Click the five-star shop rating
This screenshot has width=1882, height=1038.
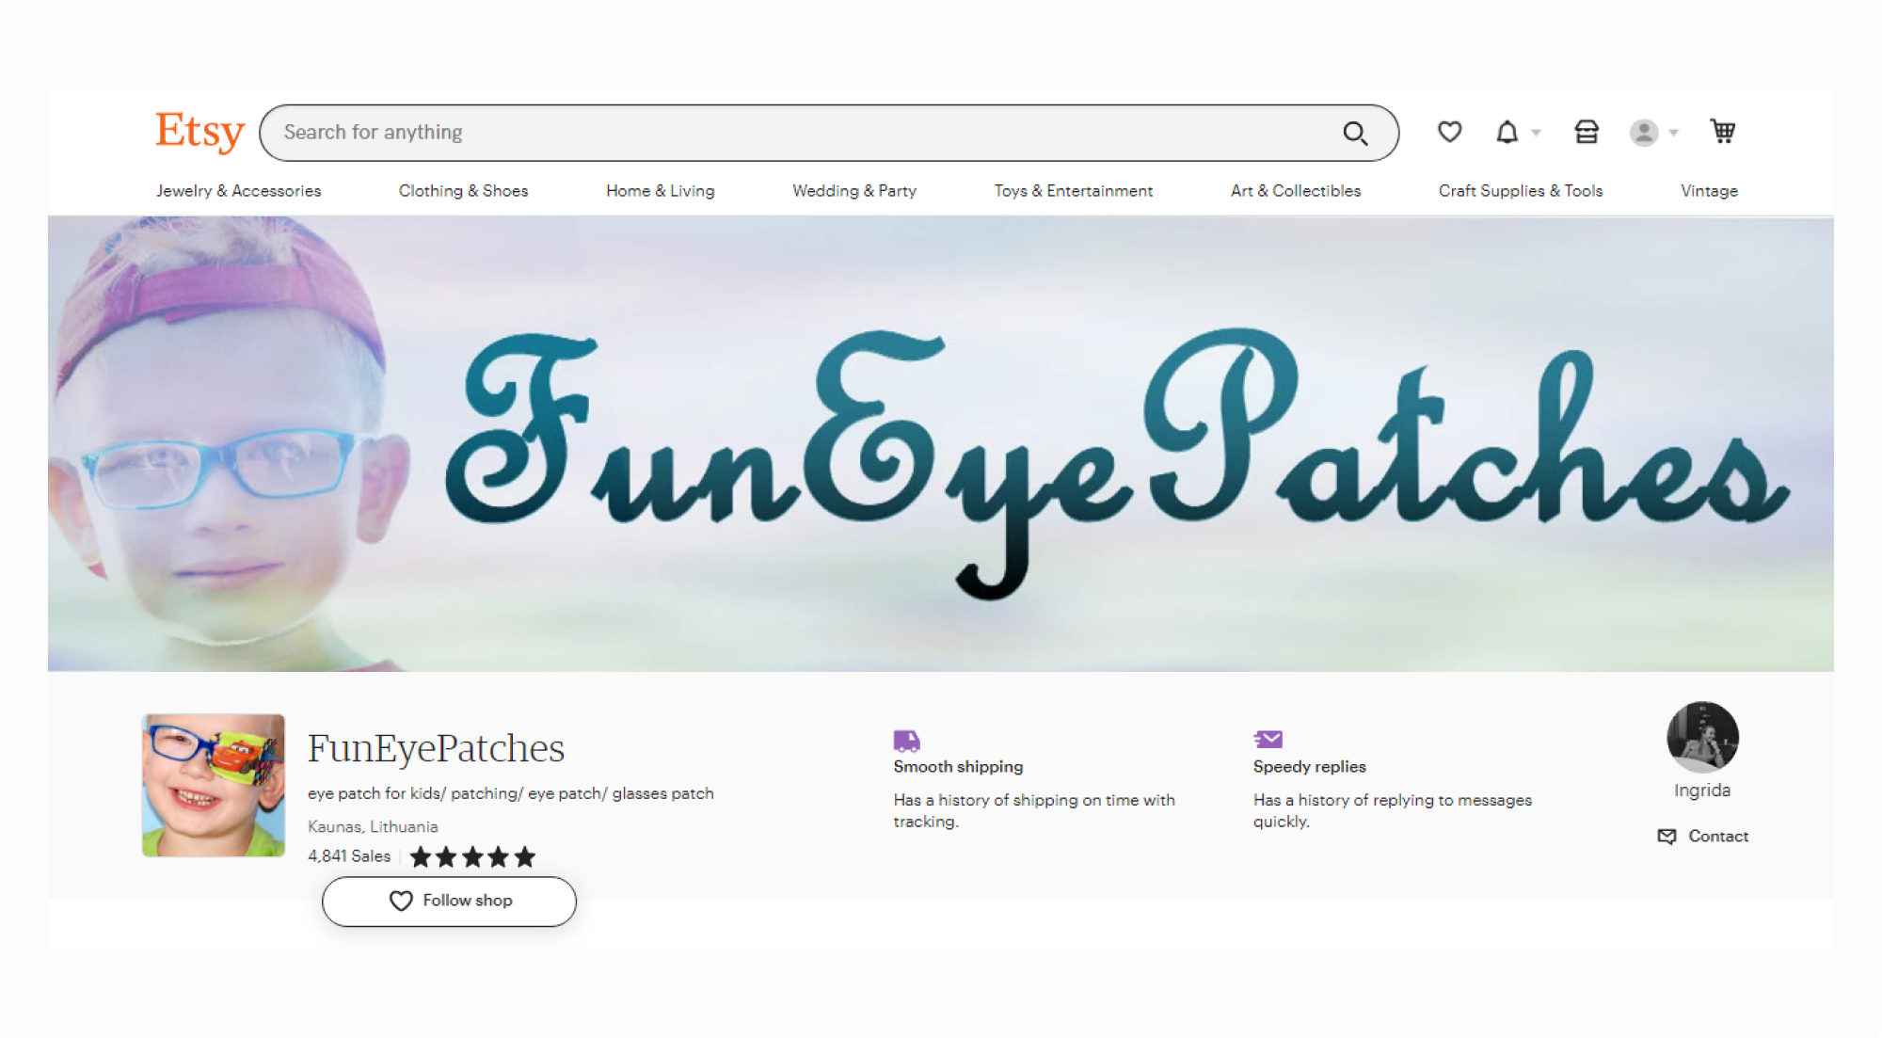click(472, 857)
